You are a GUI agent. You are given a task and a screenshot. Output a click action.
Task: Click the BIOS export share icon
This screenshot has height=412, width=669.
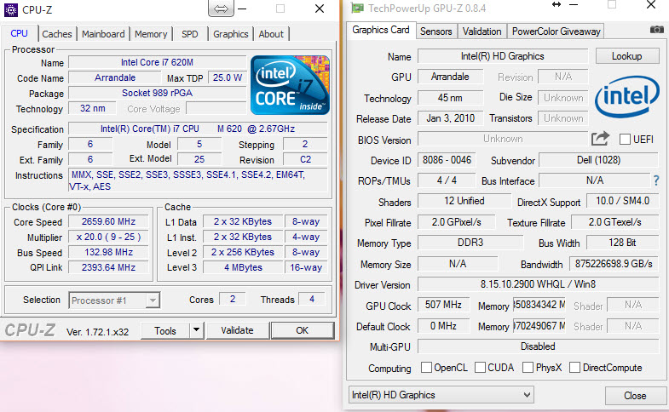click(x=600, y=139)
